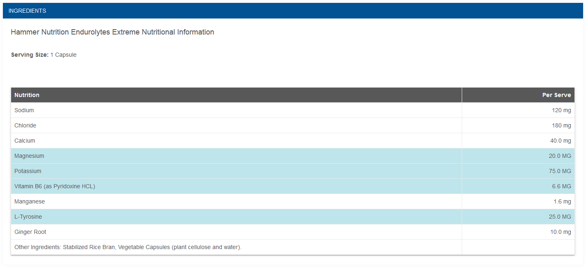Click the '180 mg' chloride value
The width and height of the screenshot is (586, 268).
(561, 125)
